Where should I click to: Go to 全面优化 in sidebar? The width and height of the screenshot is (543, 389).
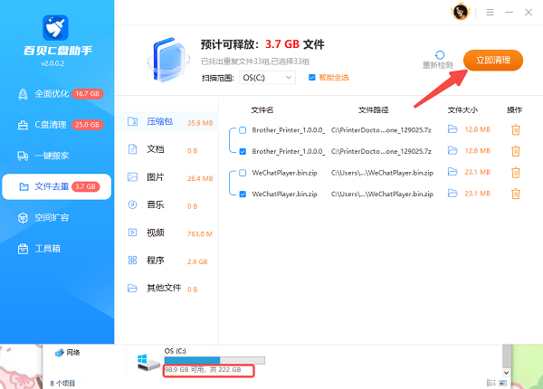pos(57,94)
